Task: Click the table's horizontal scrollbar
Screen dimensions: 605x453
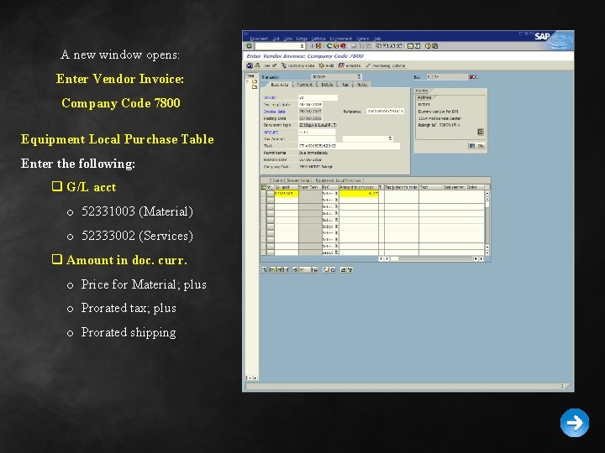Action: (431, 258)
